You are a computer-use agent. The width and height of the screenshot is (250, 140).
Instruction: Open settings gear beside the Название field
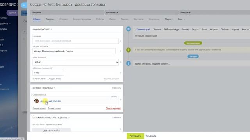[121, 41]
